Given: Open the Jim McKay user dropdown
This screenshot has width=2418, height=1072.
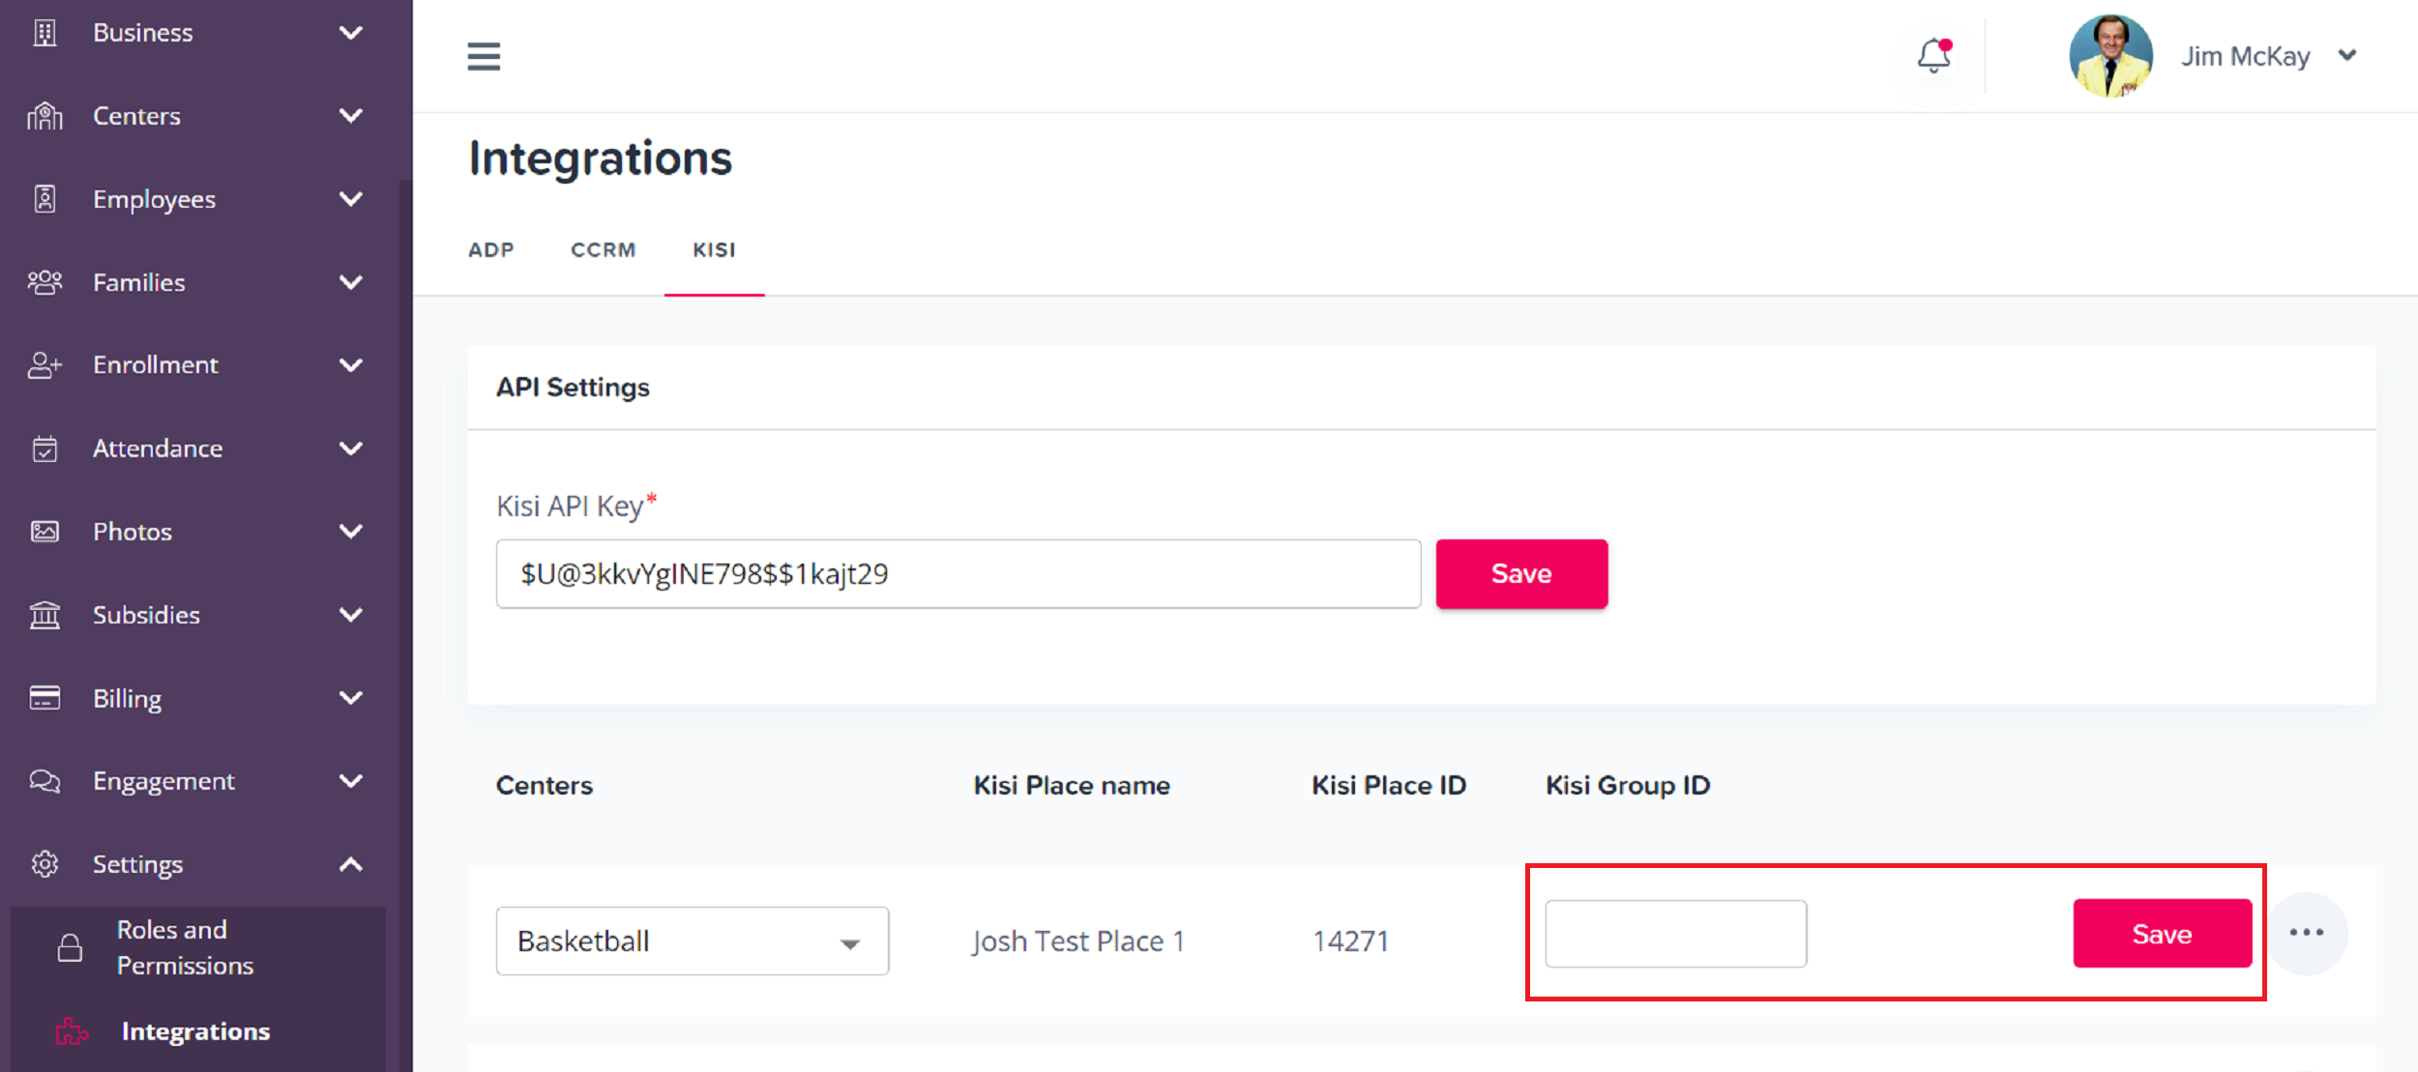Looking at the screenshot, I should point(2347,56).
